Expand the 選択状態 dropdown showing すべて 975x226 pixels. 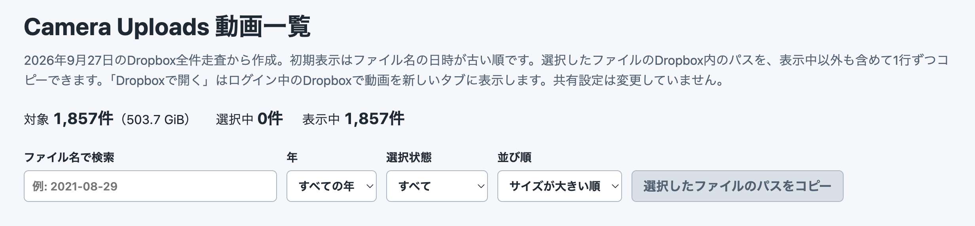click(x=437, y=186)
